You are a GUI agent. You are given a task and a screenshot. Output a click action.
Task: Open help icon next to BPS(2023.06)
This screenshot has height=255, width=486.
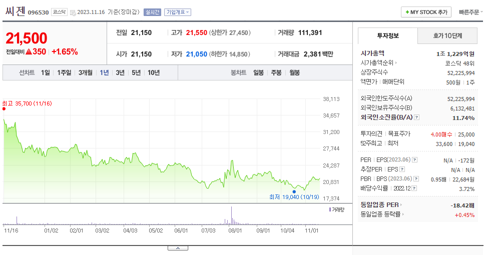pyautogui.click(x=416, y=179)
